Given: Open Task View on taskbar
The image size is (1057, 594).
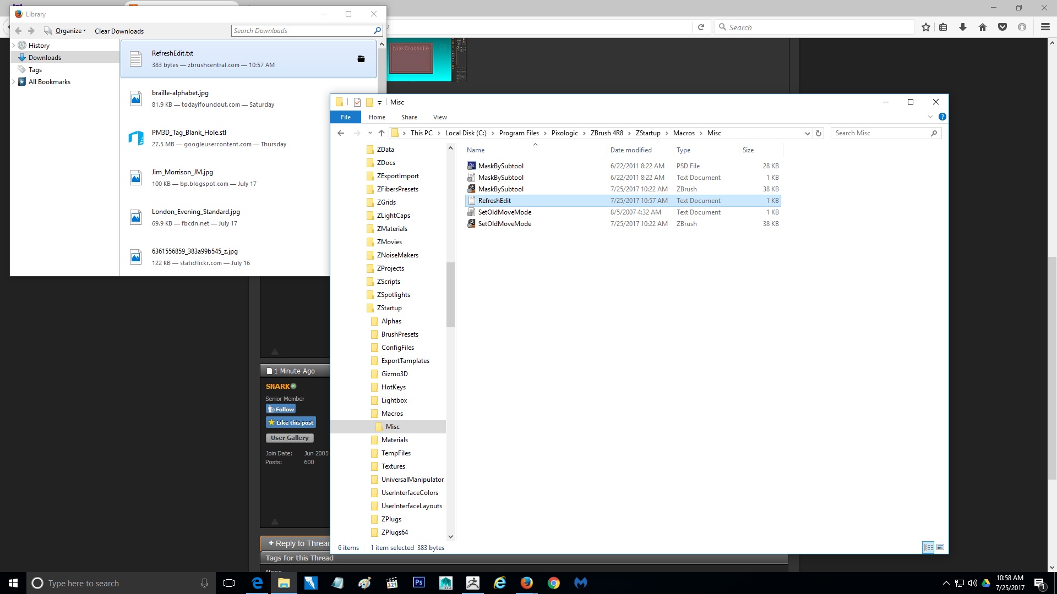Looking at the screenshot, I should pyautogui.click(x=229, y=583).
